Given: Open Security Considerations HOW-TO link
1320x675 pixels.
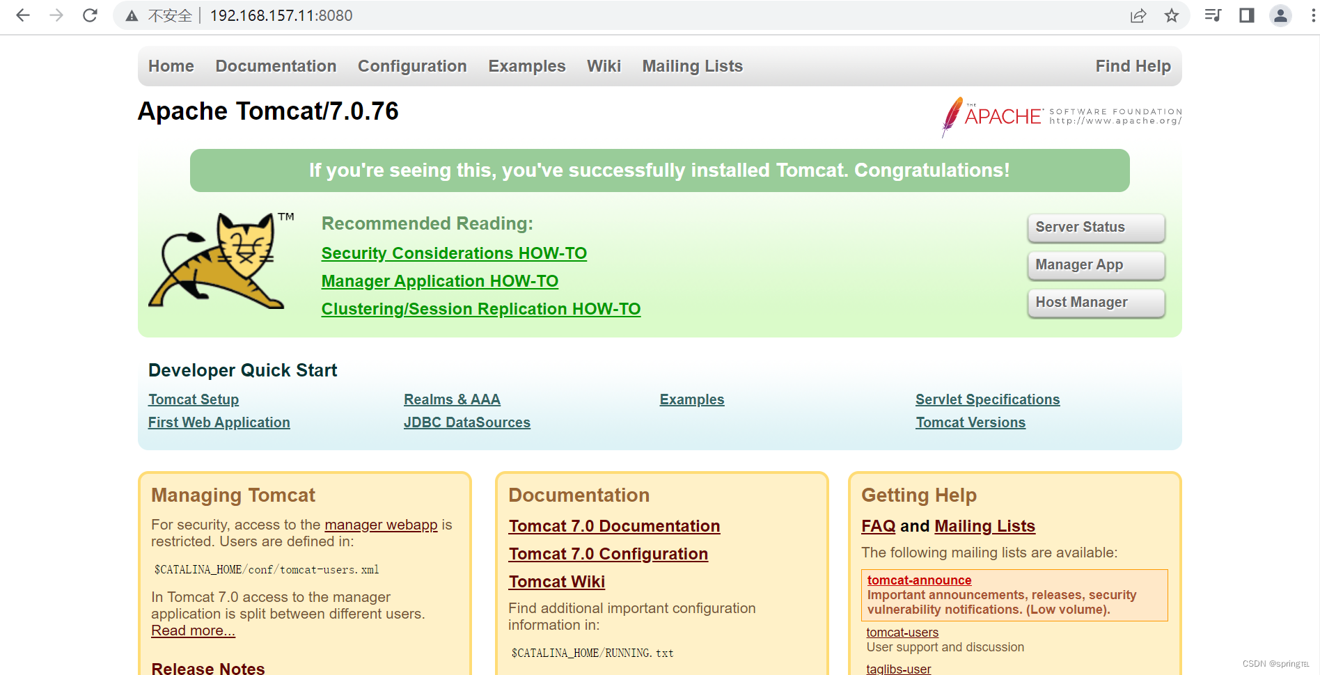Looking at the screenshot, I should 454,253.
